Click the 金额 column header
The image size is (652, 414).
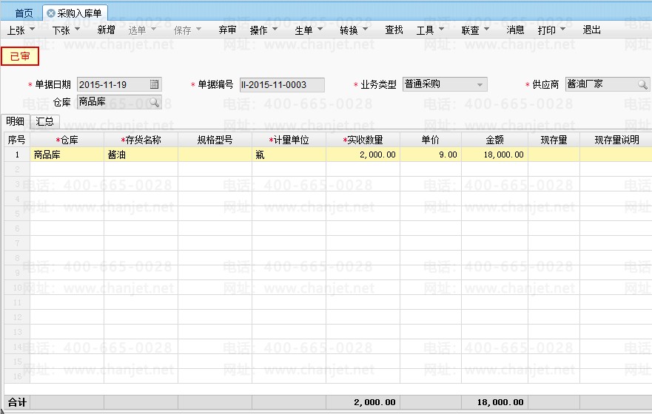click(495, 140)
